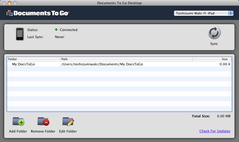
Task: Sort by the Path column header
Action: click(126, 59)
